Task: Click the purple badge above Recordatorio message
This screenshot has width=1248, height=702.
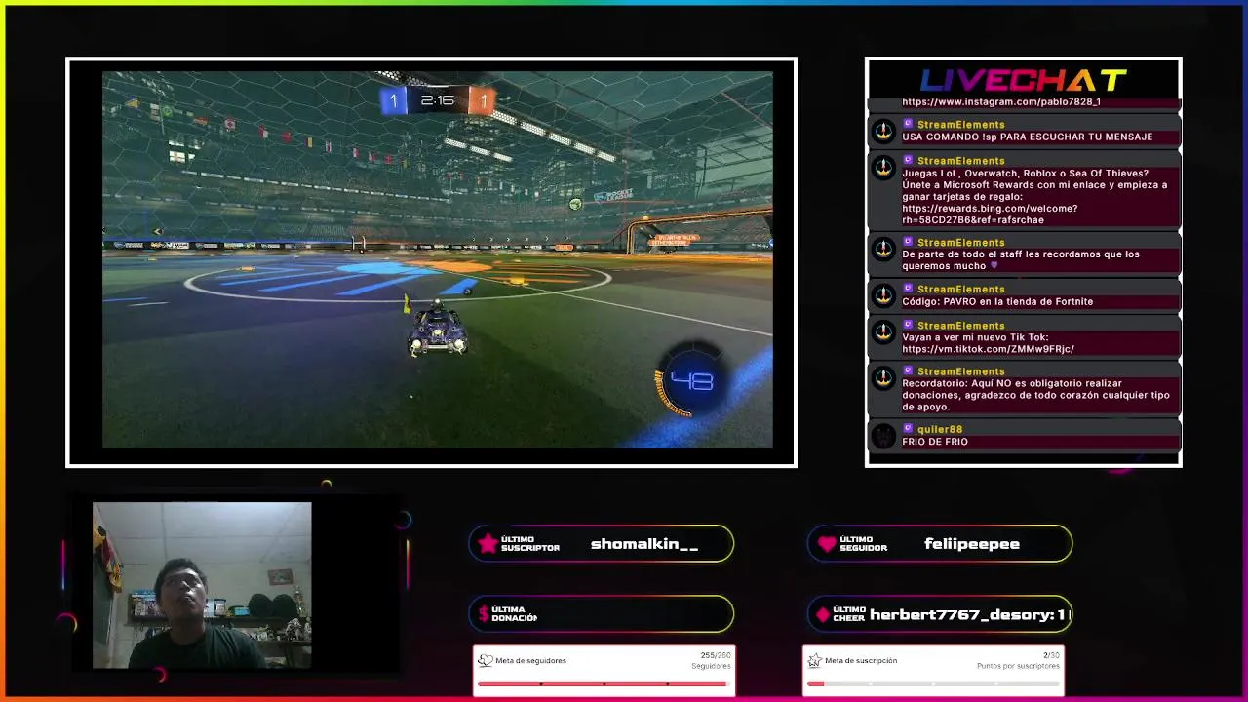Action: pos(908,371)
